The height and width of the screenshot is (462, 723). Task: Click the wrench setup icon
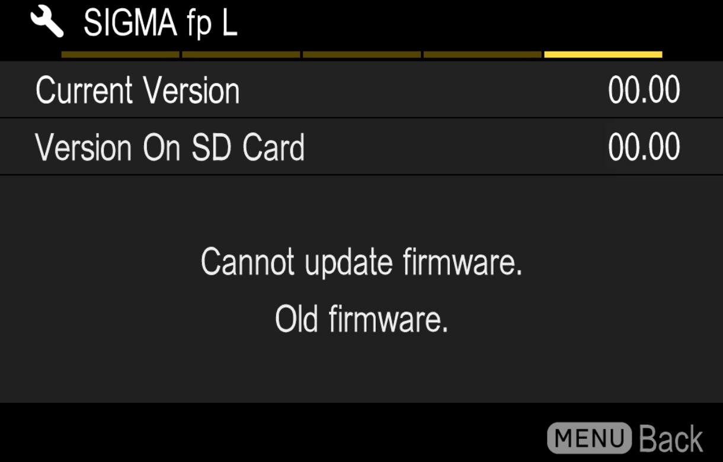coord(47,23)
